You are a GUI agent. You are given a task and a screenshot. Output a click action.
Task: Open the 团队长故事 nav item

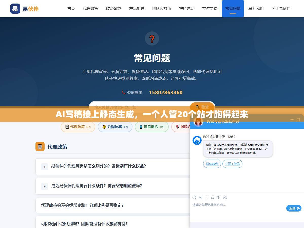tap(162, 9)
